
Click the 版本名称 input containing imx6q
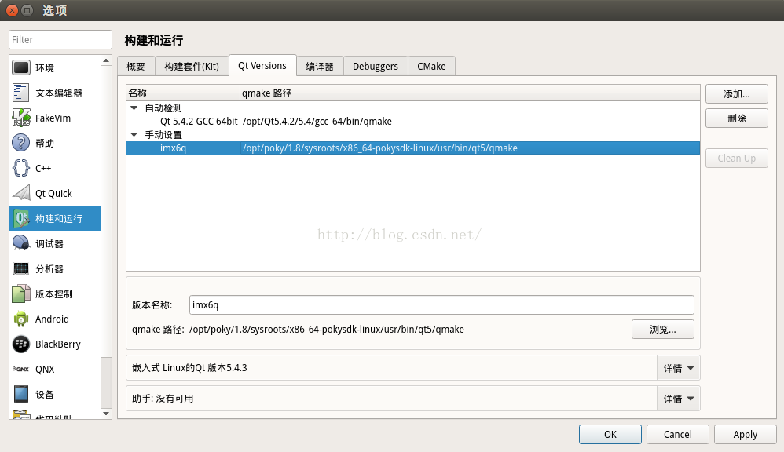click(x=441, y=304)
